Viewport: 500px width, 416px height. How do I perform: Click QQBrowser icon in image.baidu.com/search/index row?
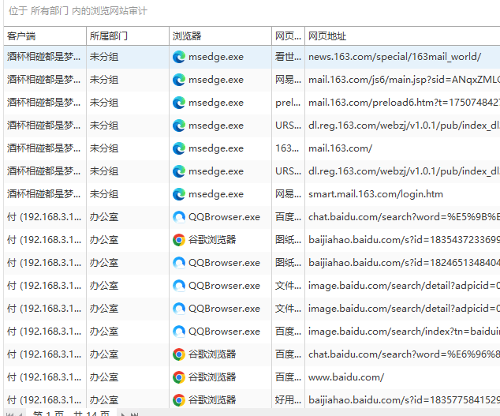tap(178, 332)
